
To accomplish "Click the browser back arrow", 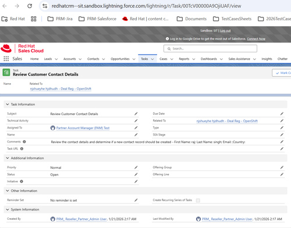I will click(x=5, y=6).
